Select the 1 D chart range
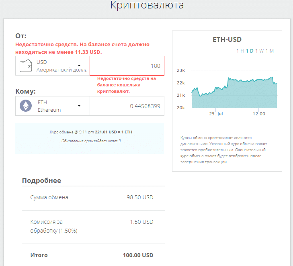293x266 pixels. pos(250,51)
